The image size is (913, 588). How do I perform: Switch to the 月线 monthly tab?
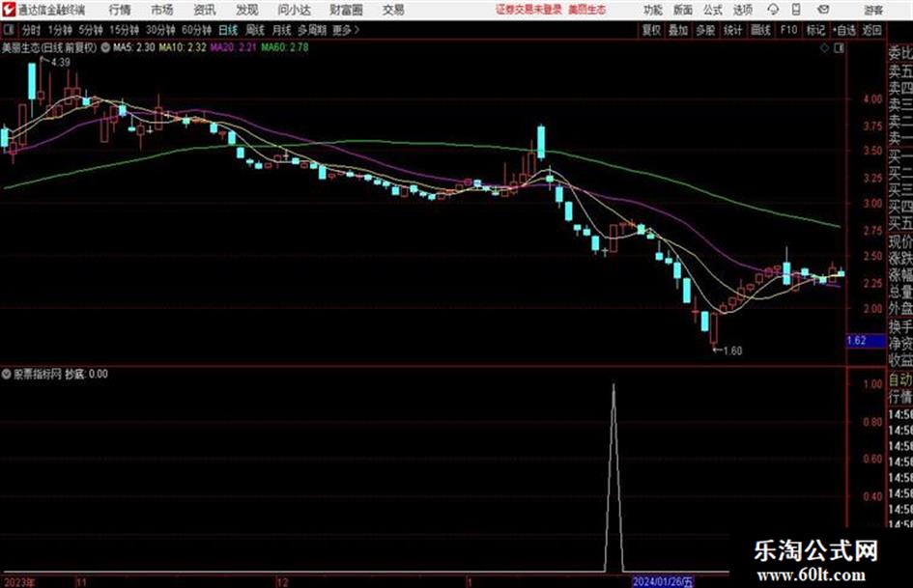282,30
